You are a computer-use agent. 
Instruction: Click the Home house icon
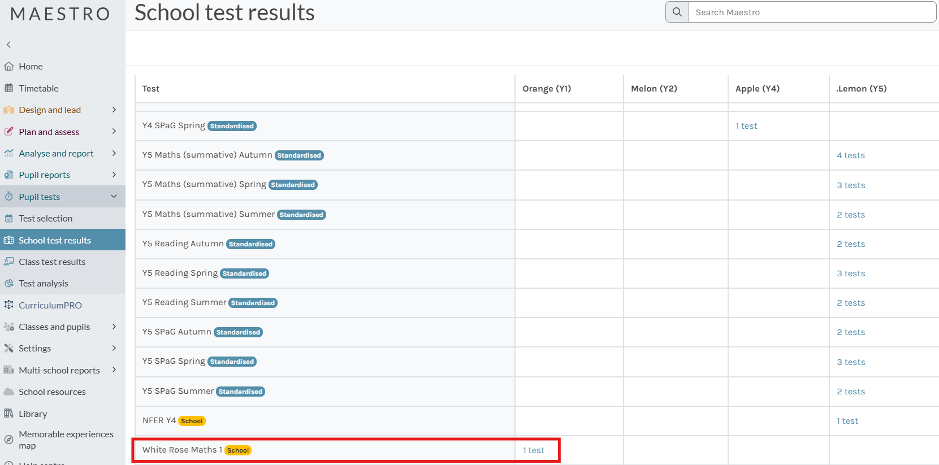pos(9,67)
